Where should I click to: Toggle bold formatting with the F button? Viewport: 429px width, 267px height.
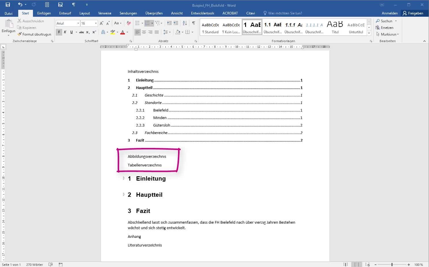pos(59,32)
